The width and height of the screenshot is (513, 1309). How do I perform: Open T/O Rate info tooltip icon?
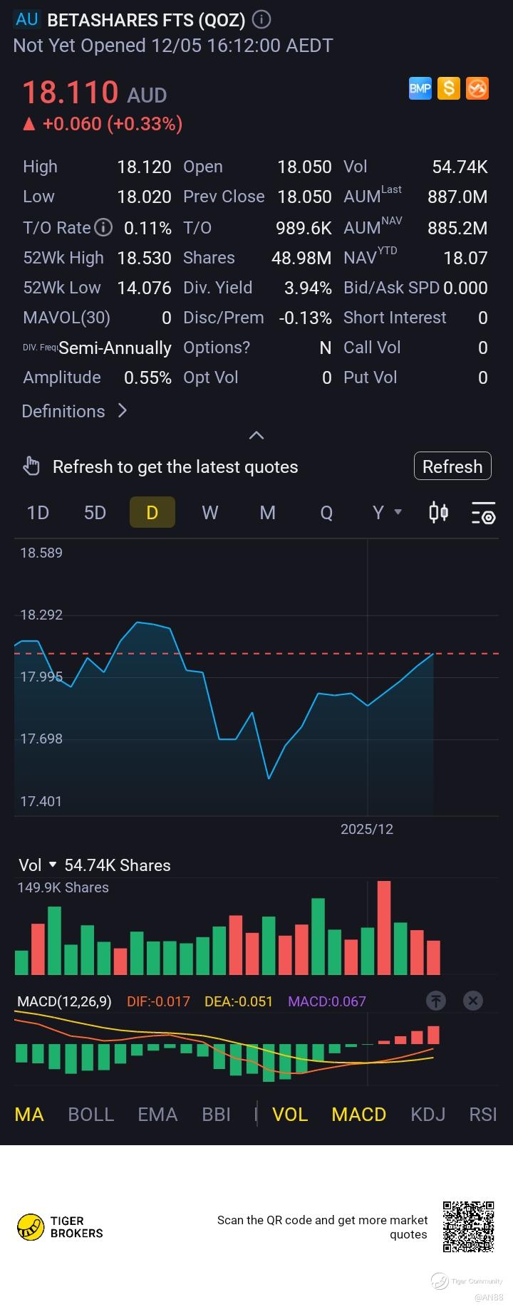coord(104,227)
